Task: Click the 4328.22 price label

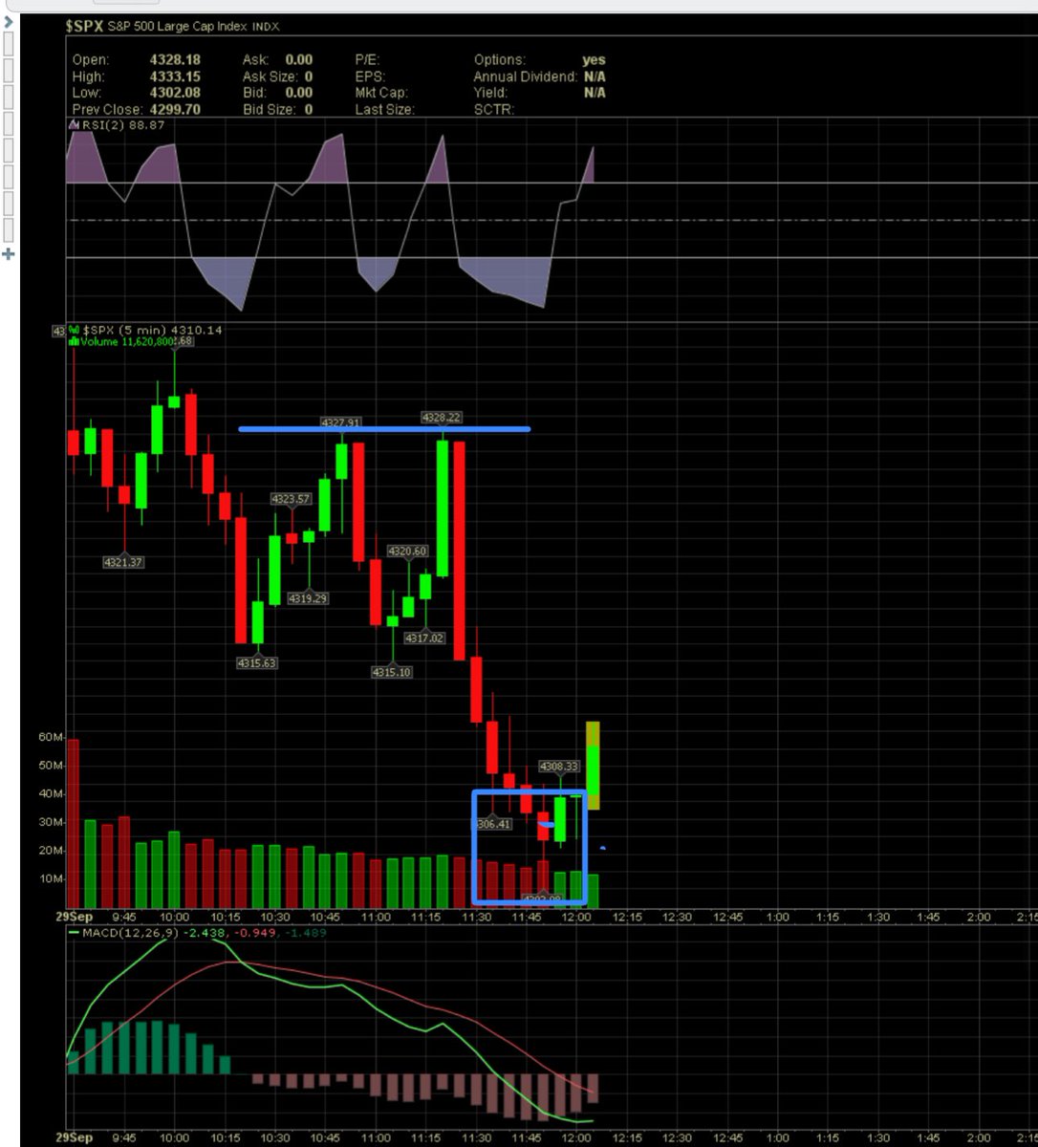Action: [x=442, y=418]
